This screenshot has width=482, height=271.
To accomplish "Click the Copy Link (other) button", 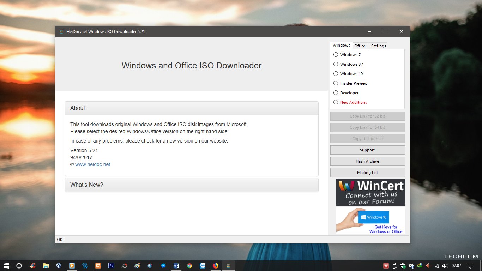I will click(367, 139).
